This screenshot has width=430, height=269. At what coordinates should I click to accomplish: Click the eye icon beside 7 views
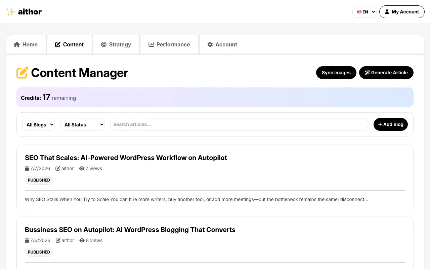[82, 168]
